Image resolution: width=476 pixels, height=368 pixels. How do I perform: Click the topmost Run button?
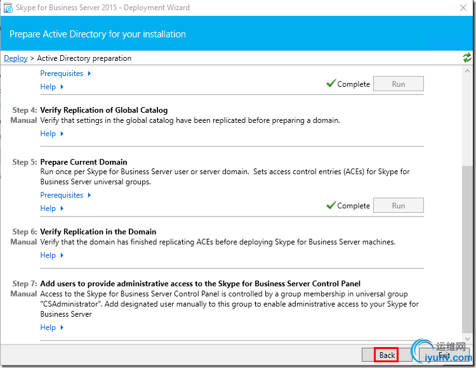(x=398, y=84)
